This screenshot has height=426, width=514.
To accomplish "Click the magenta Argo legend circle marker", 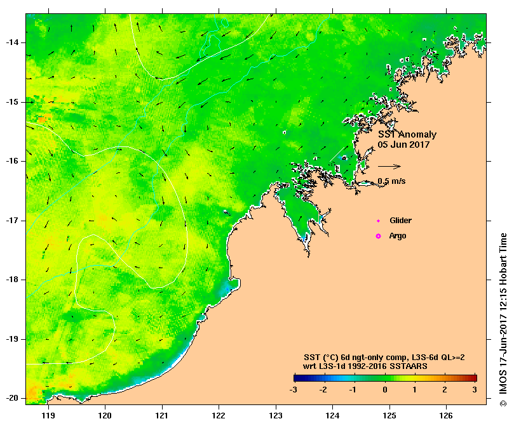I will tap(378, 236).
